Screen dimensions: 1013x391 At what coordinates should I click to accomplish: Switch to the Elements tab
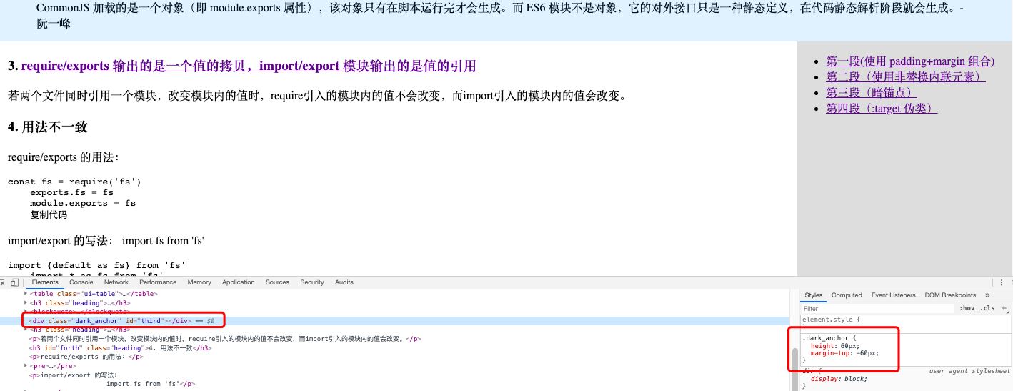tap(45, 282)
